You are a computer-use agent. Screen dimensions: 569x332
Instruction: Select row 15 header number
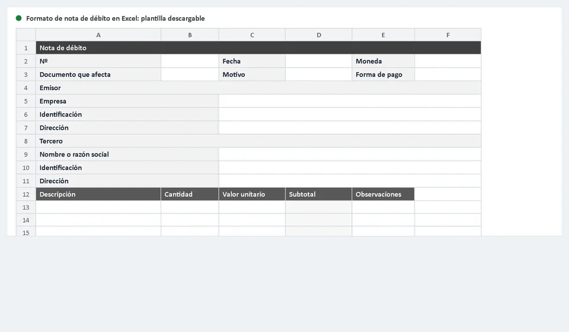click(x=25, y=232)
